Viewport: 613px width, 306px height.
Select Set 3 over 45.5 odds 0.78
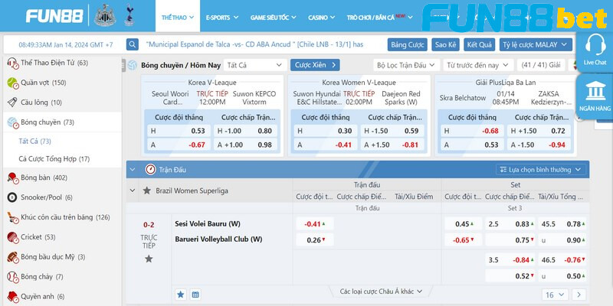click(562, 224)
